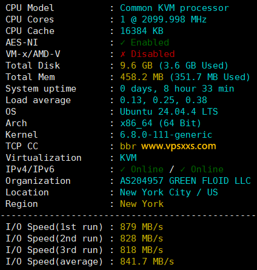The height and width of the screenshot is (270, 257).
Task: Select 'AS204957 GREEN FLOID LLC'
Action: click(x=185, y=181)
